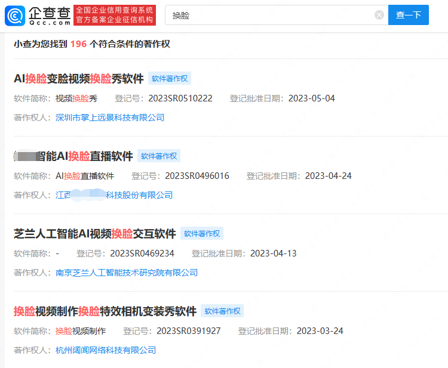The width and height of the screenshot is (448, 368).
Task: Visit the 南京芝兰人工智能技术研究院有限公司 company link
Action: click(126, 273)
